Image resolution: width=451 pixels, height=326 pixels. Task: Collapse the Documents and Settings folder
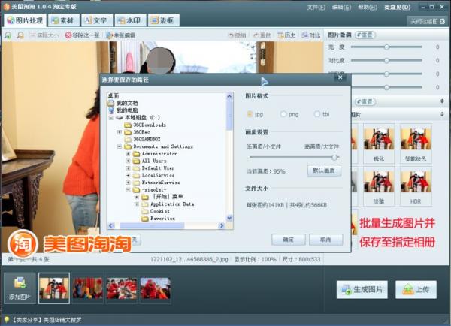119,146
